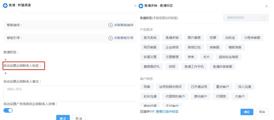
Task: Select the 鱼塘多销 tag
Action: (172, 38)
